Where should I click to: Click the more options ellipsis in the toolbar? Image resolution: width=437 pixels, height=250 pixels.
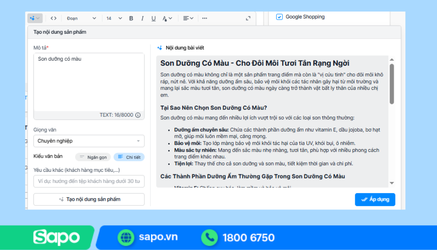click(x=204, y=18)
